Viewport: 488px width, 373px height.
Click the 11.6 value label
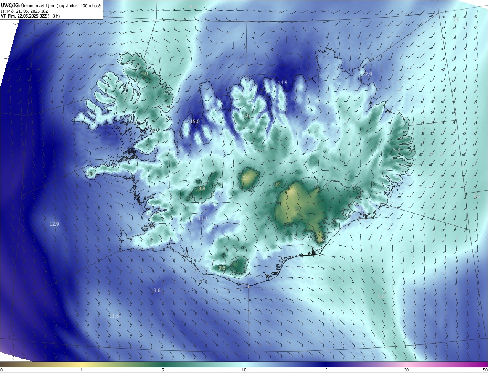114,316
